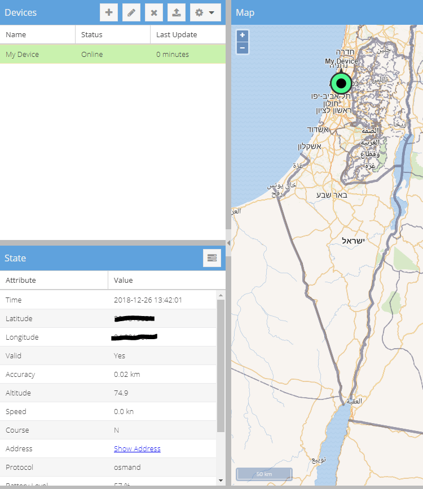Open the settings gear dropdown menu
The image size is (423, 489).
coord(205,12)
